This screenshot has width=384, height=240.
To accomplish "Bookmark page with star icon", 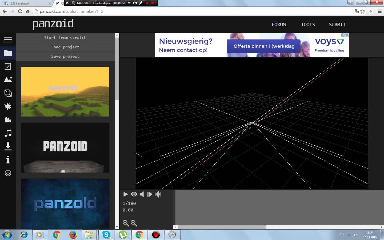I will coord(362,11).
